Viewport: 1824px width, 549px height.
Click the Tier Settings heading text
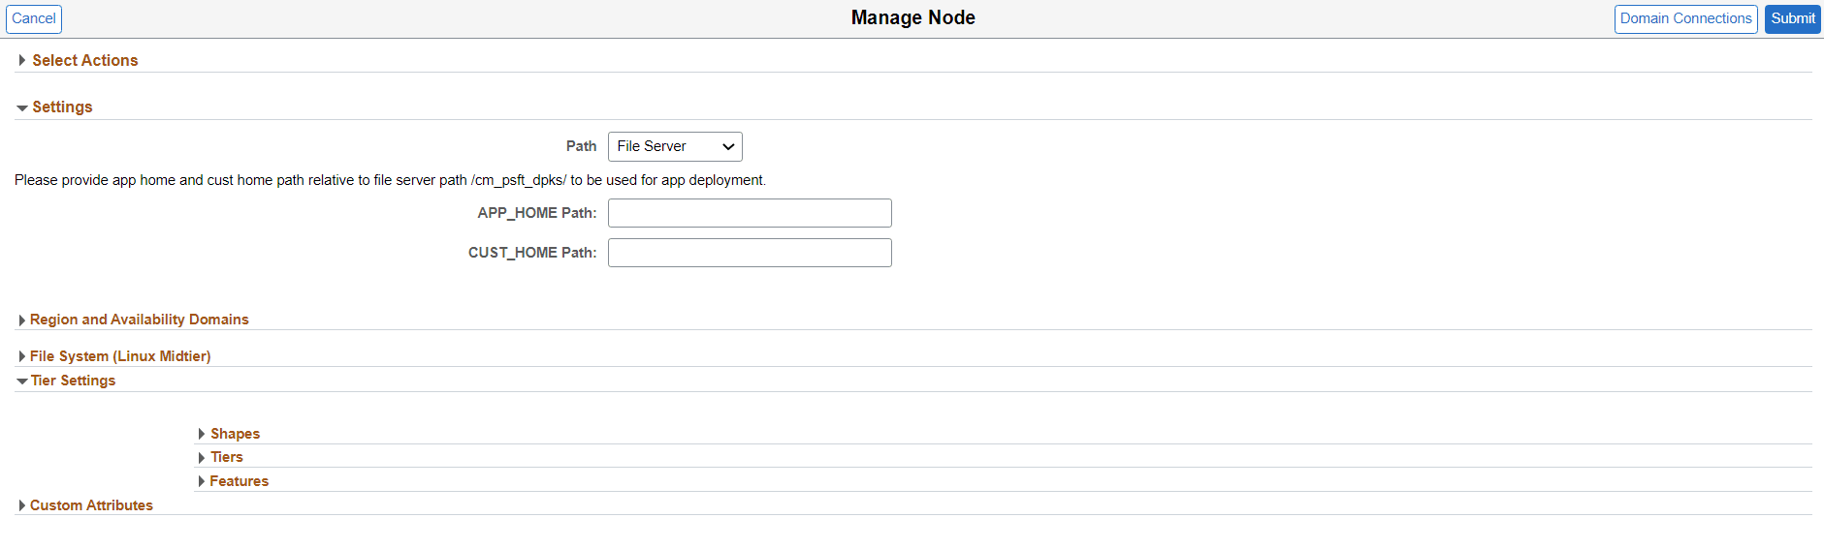[73, 381]
